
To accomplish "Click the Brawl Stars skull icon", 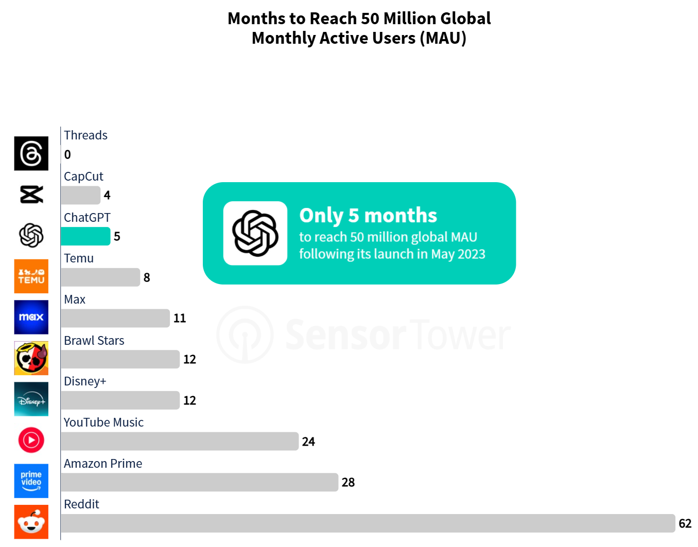I will [x=31, y=358].
